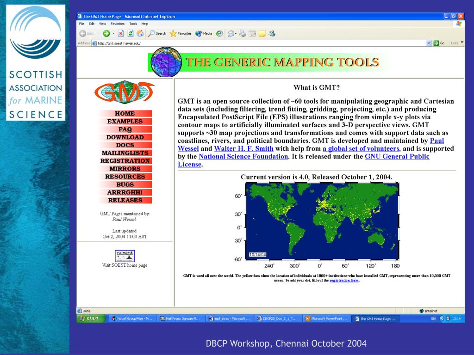This screenshot has height=355, width=474.
Task: Open the DOWNLOAD navigation button
Action: point(125,137)
